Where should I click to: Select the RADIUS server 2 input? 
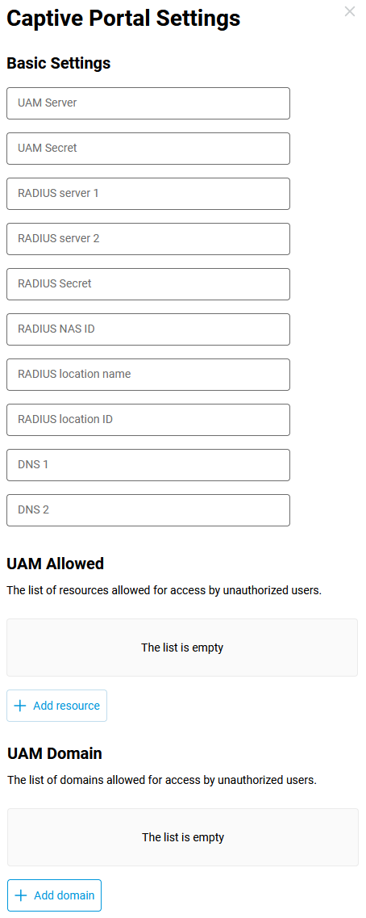click(x=148, y=238)
